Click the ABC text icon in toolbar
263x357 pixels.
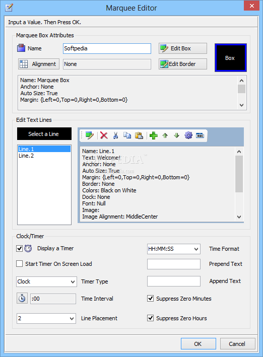pos(200,135)
